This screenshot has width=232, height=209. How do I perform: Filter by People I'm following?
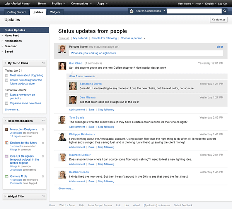point(104,38)
